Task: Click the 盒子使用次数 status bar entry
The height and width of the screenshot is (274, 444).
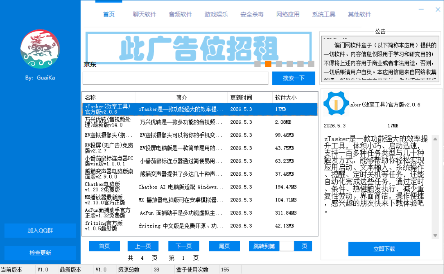Action: [192, 270]
